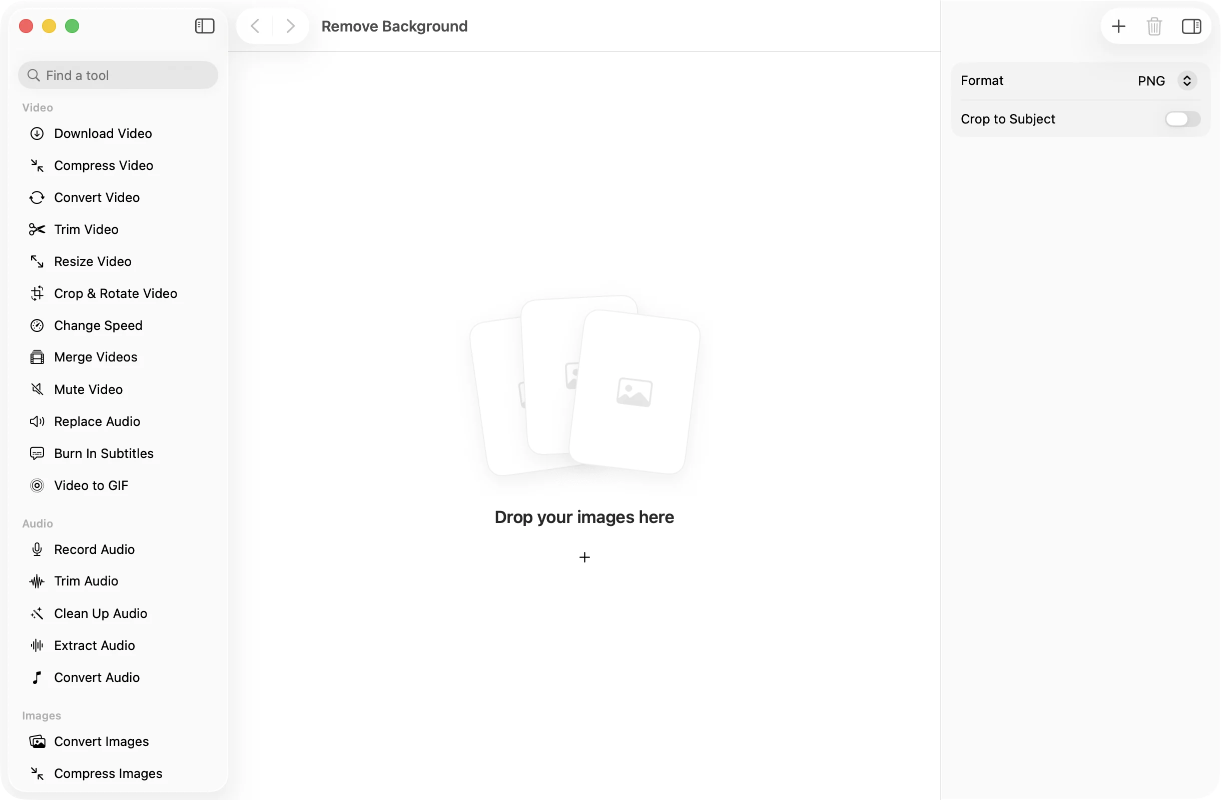
Task: Click the Mute Video speaker icon
Action: 37,389
